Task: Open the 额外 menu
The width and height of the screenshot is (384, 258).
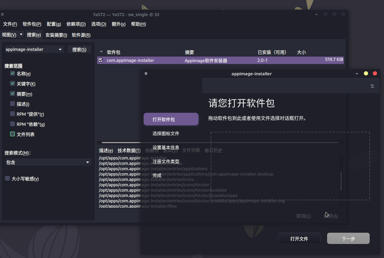Action: 119,24
